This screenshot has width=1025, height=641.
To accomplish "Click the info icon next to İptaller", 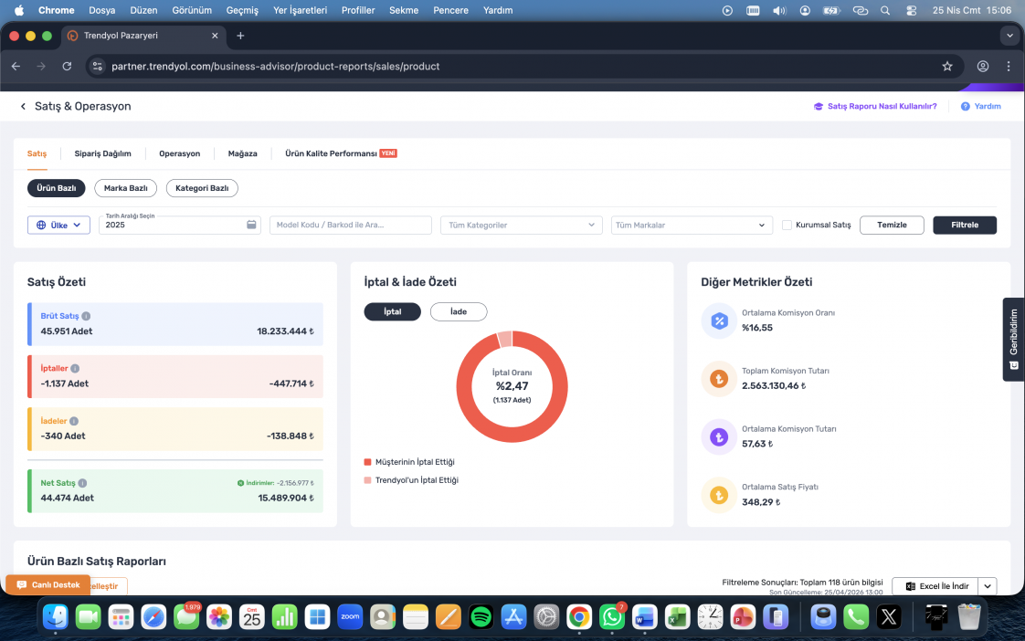I will 75,369.
